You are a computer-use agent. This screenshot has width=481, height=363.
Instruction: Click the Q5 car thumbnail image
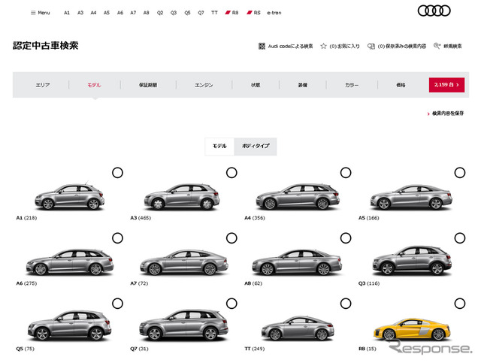pos(70,326)
